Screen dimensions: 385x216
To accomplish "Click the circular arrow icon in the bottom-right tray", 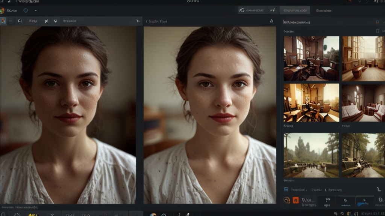I will [342, 214].
